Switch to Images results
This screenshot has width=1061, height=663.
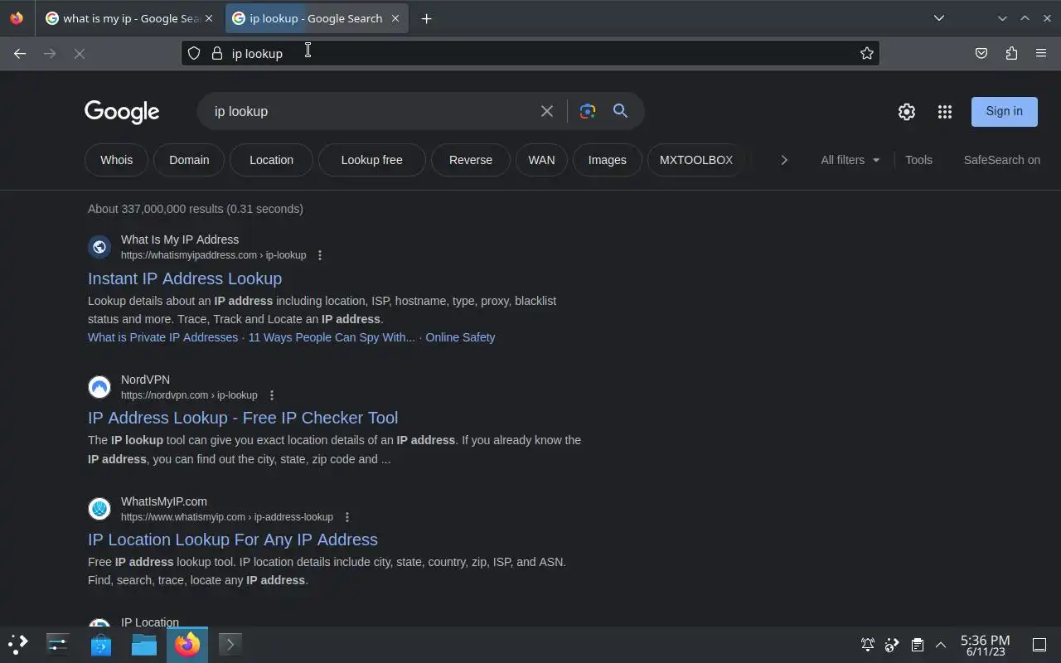point(608,160)
